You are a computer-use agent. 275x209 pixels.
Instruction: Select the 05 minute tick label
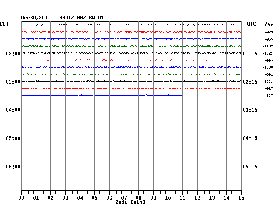94,198
